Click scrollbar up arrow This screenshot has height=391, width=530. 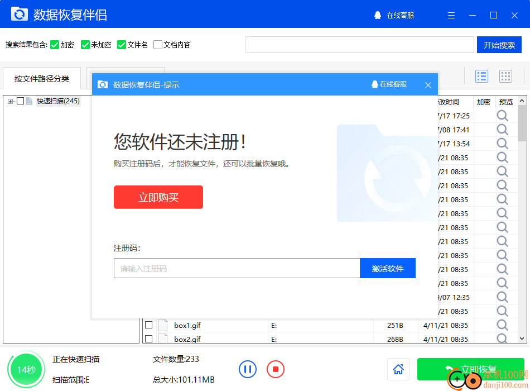pos(522,101)
